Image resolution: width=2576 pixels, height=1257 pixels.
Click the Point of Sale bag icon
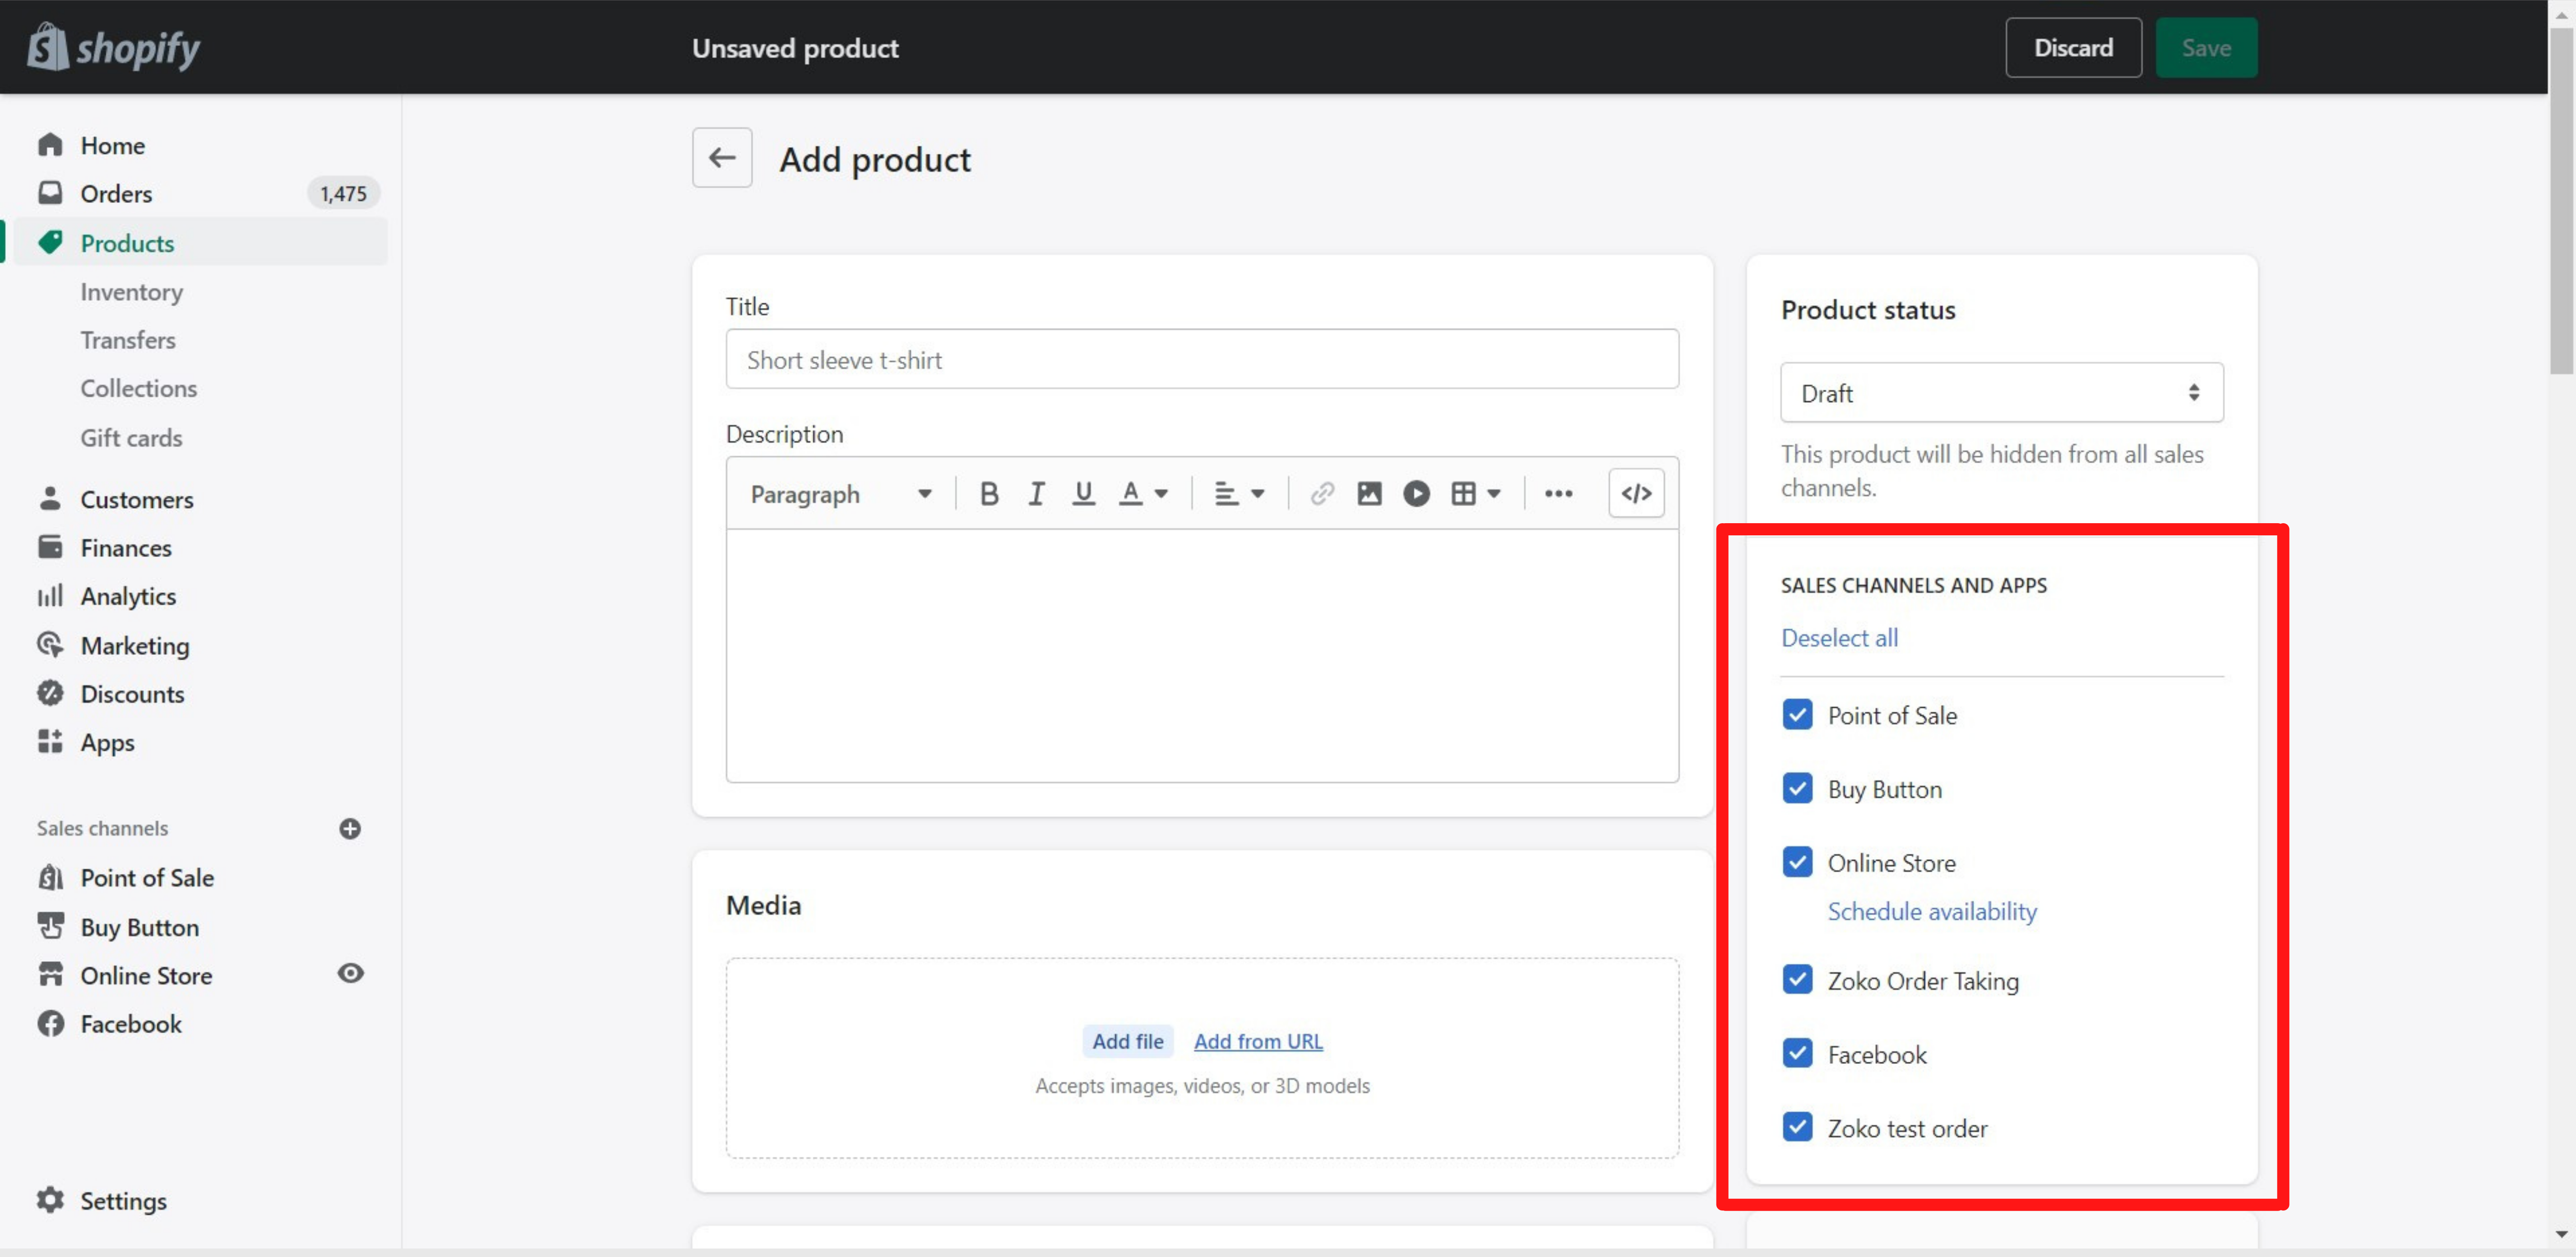click(x=50, y=877)
